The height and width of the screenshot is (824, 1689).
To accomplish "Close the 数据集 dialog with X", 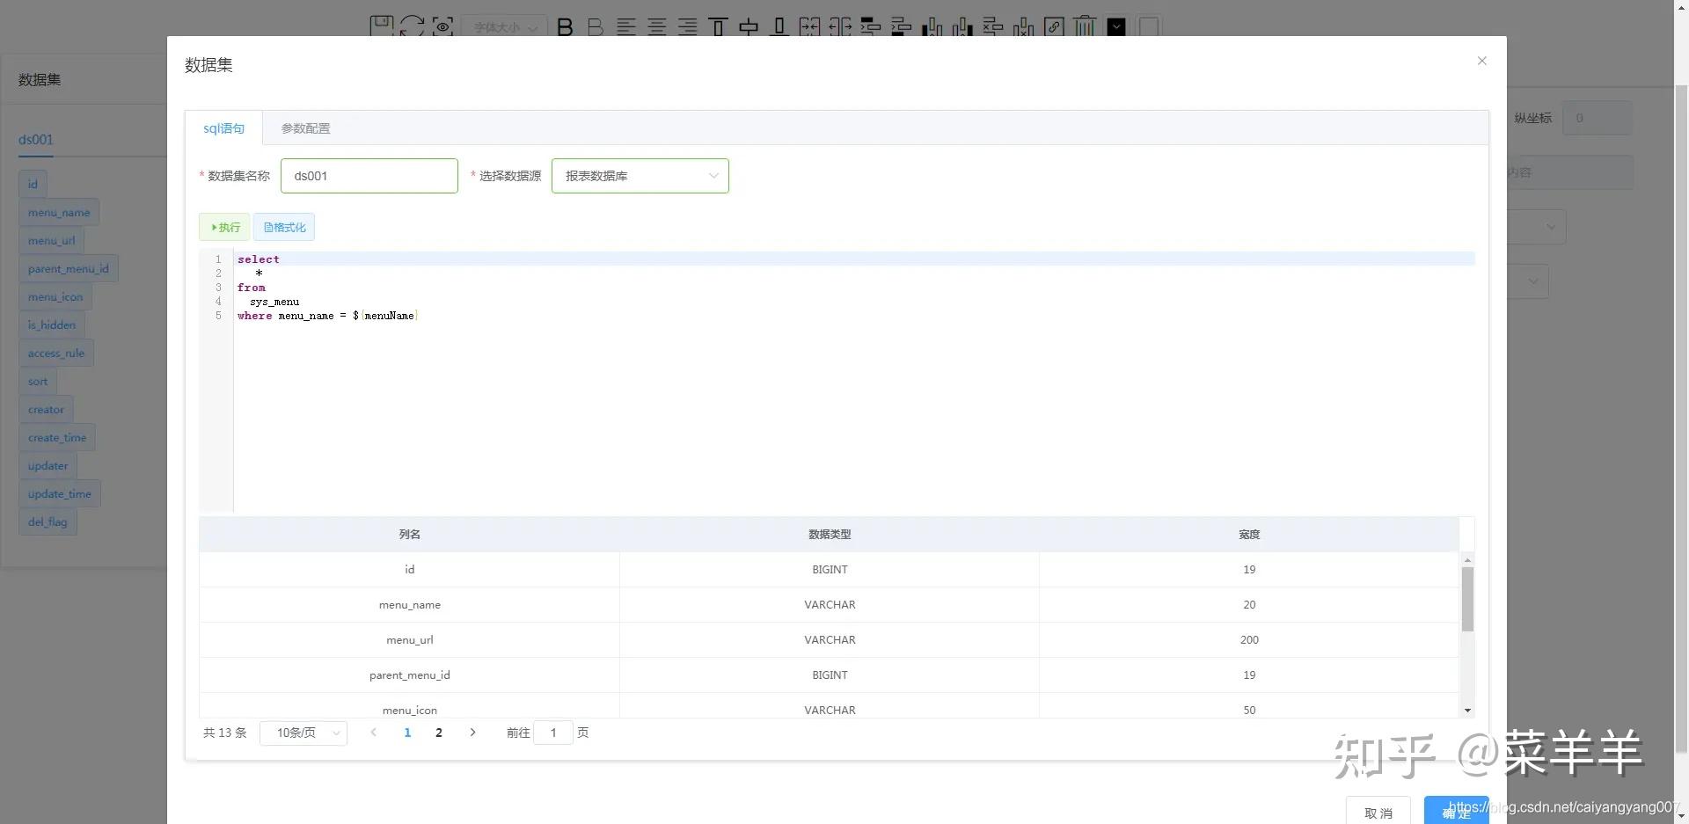I will point(1482,61).
